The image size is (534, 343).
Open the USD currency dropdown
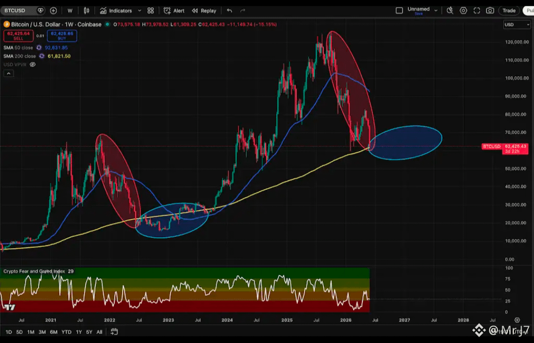click(517, 25)
